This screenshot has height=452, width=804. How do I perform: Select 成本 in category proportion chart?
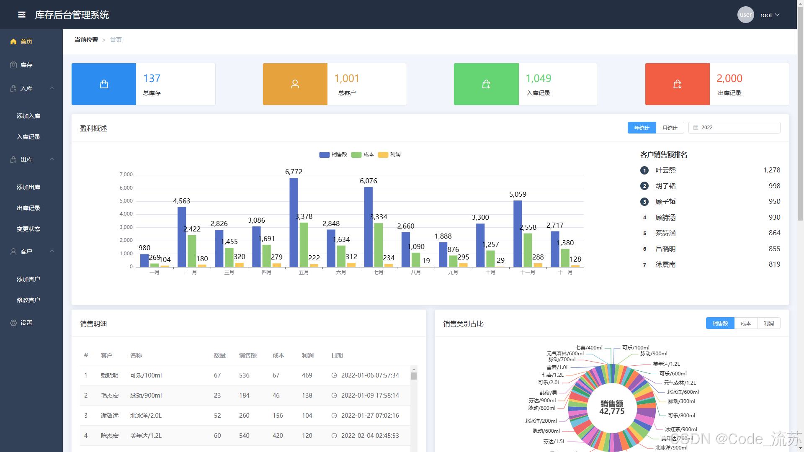click(x=745, y=323)
